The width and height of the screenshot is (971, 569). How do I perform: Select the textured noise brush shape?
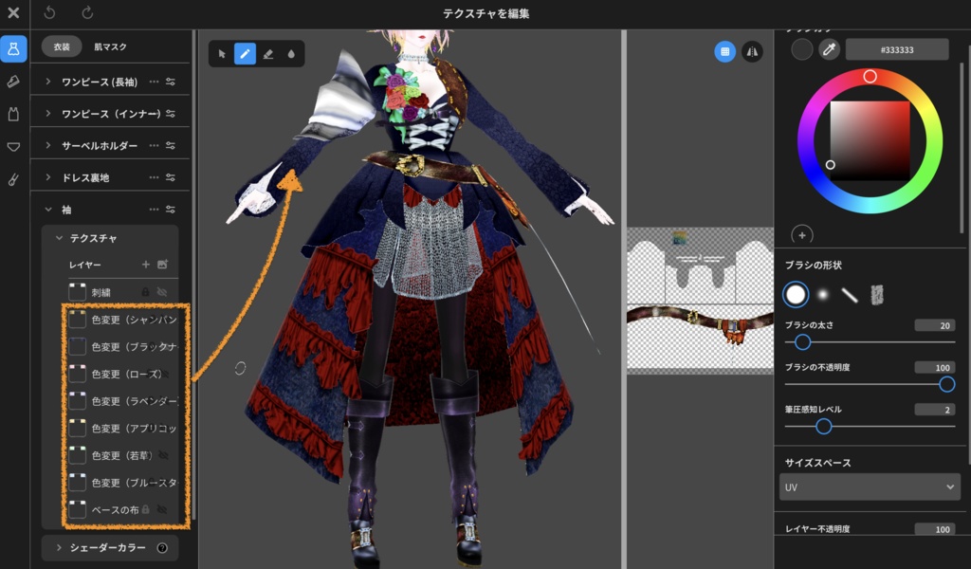877,295
